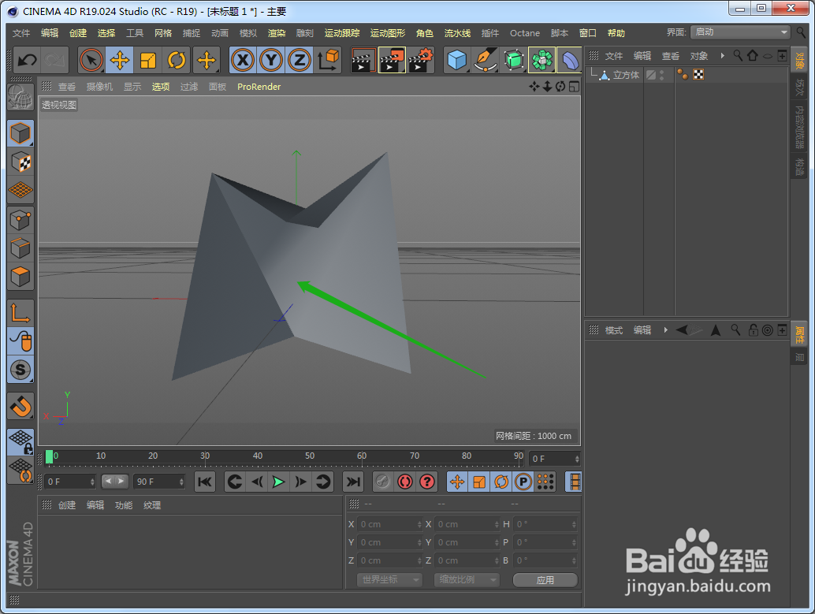The height and width of the screenshot is (614, 815).
Task: Toggle the Y axis lock
Action: tap(271, 61)
